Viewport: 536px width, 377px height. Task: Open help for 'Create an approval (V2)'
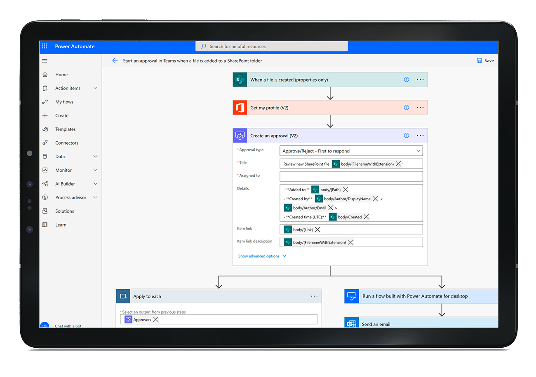(x=407, y=136)
